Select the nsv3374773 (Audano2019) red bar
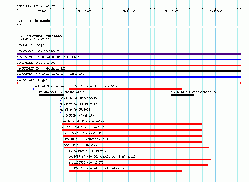 pyautogui.click(x=133, y=136)
